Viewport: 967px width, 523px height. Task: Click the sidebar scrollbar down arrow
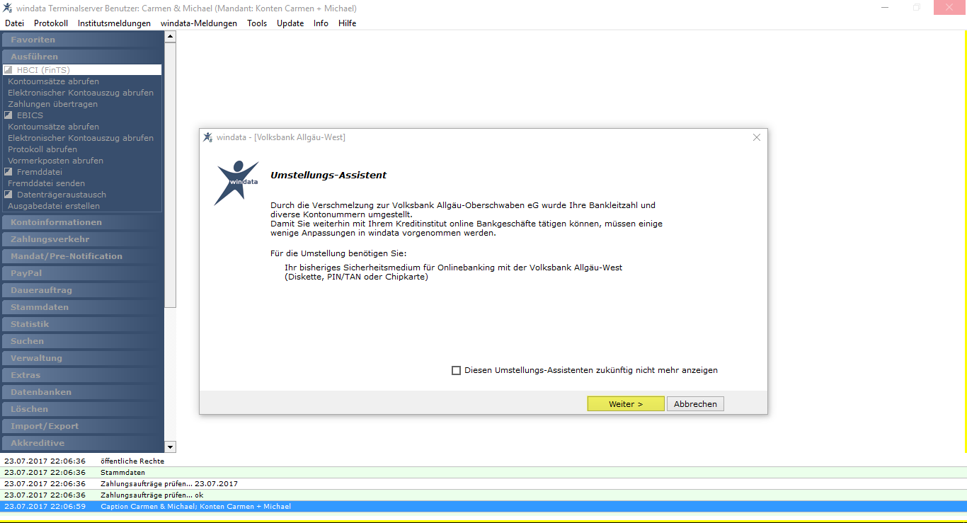click(x=170, y=447)
